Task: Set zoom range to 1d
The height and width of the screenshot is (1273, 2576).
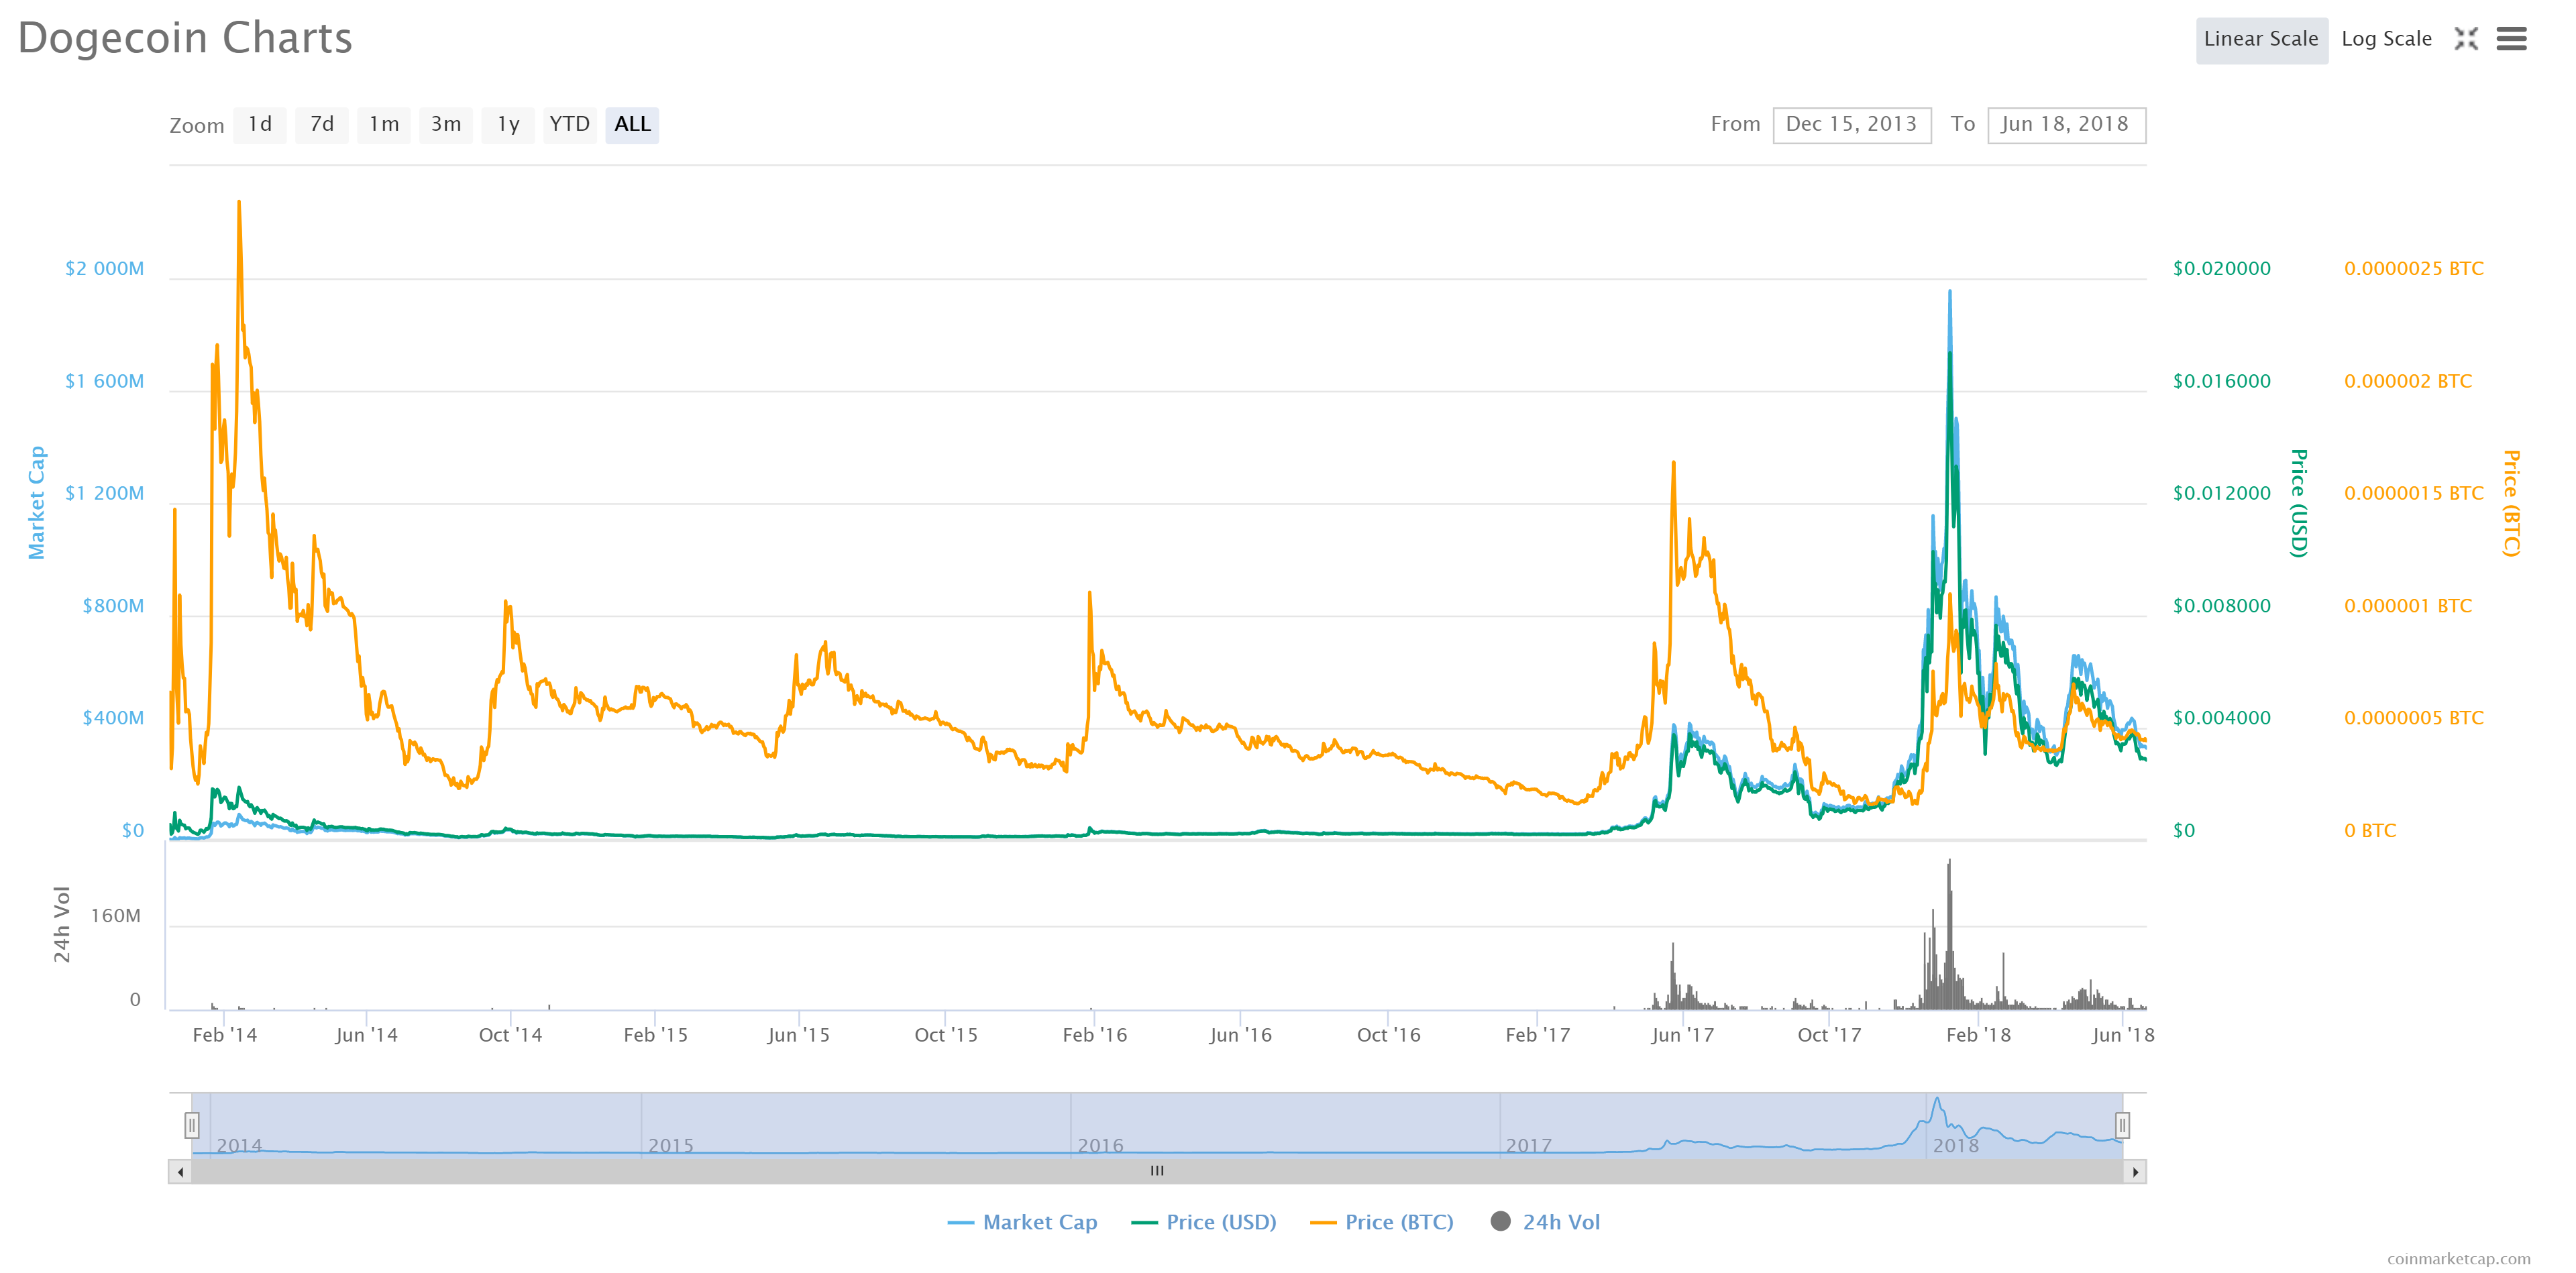Action: pos(260,125)
